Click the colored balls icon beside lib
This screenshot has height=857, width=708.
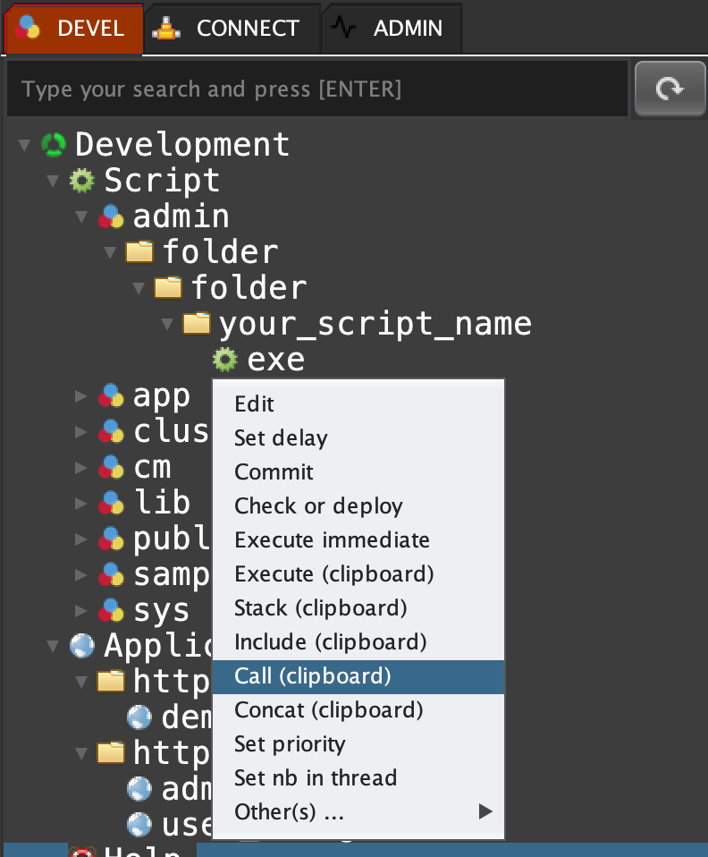point(111,503)
